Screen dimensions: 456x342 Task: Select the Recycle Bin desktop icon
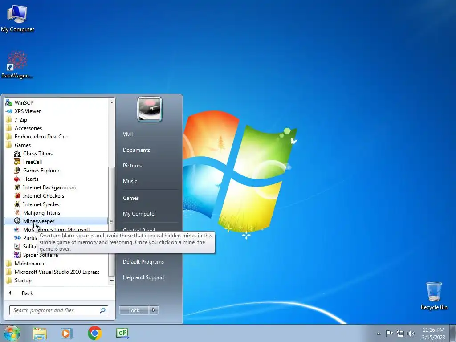pyautogui.click(x=434, y=296)
